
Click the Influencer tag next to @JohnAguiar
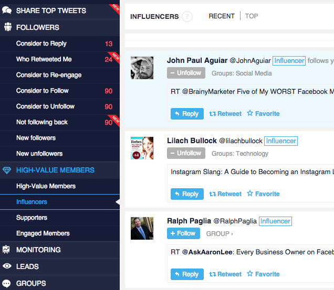coord(289,61)
